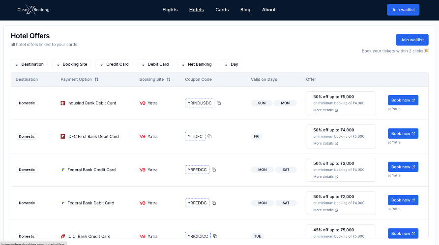Book now for ICICI Bank Credit Card offer
The image size is (439, 245).
point(403,233)
